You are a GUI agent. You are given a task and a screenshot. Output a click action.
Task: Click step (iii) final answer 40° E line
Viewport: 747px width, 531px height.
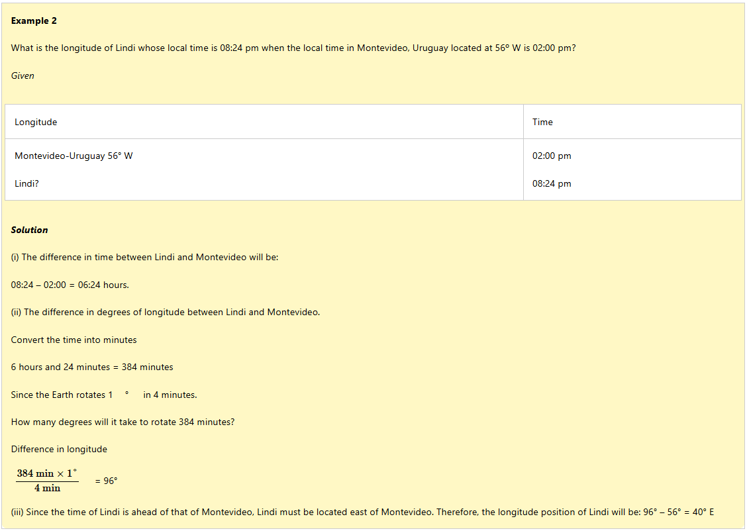click(x=362, y=512)
